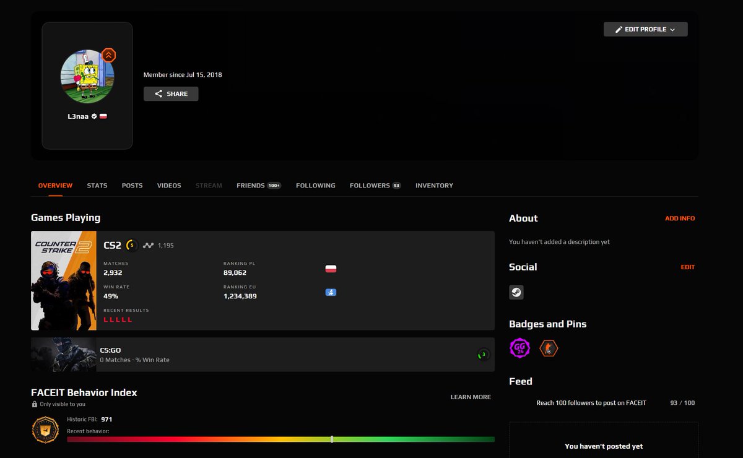Click the recent results L L L L L
Viewport: 743px width, 458px height.
pyautogui.click(x=118, y=319)
